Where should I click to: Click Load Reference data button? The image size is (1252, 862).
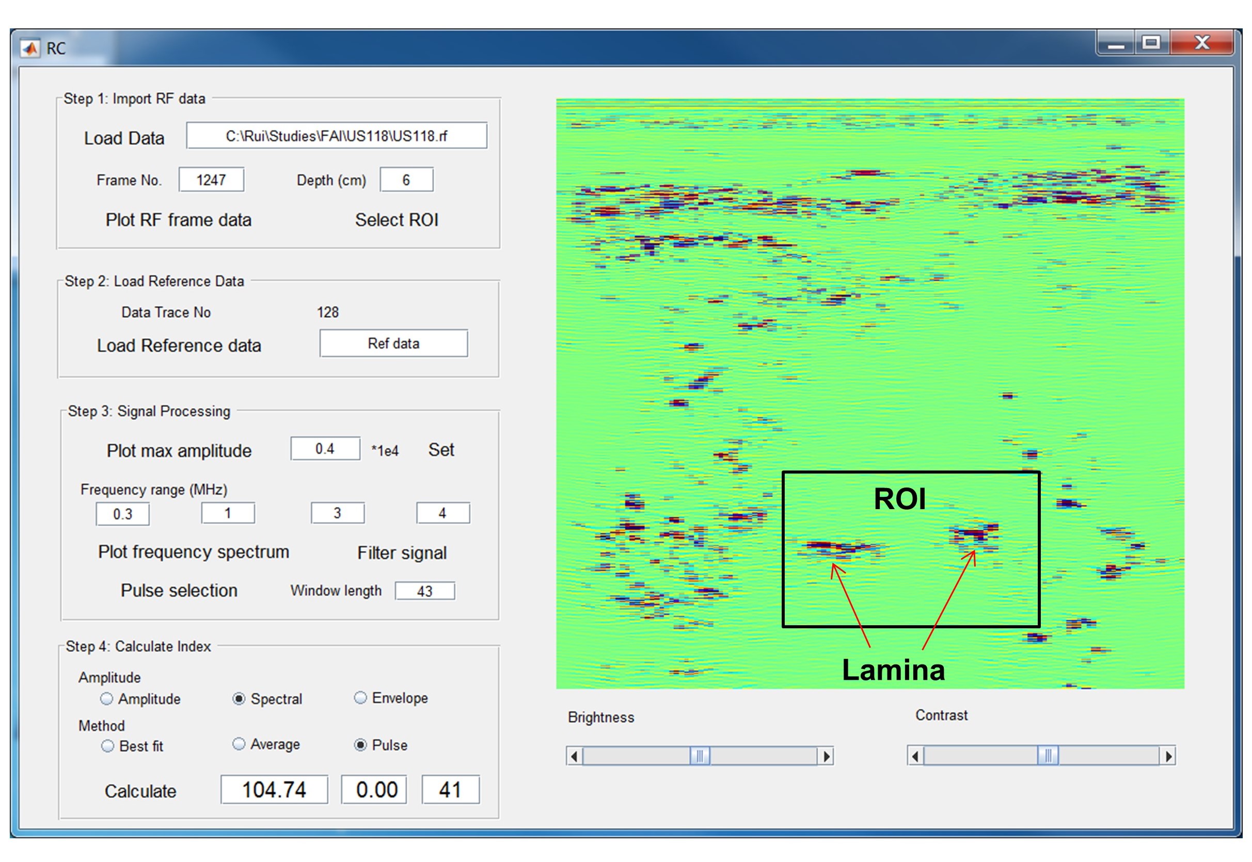(x=179, y=346)
